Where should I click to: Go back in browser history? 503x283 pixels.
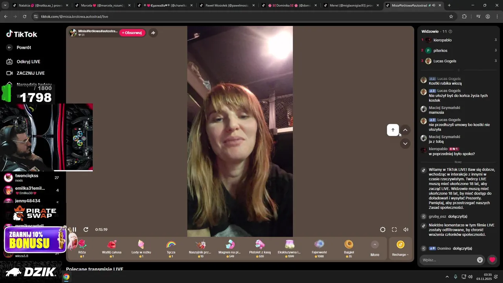click(6, 17)
